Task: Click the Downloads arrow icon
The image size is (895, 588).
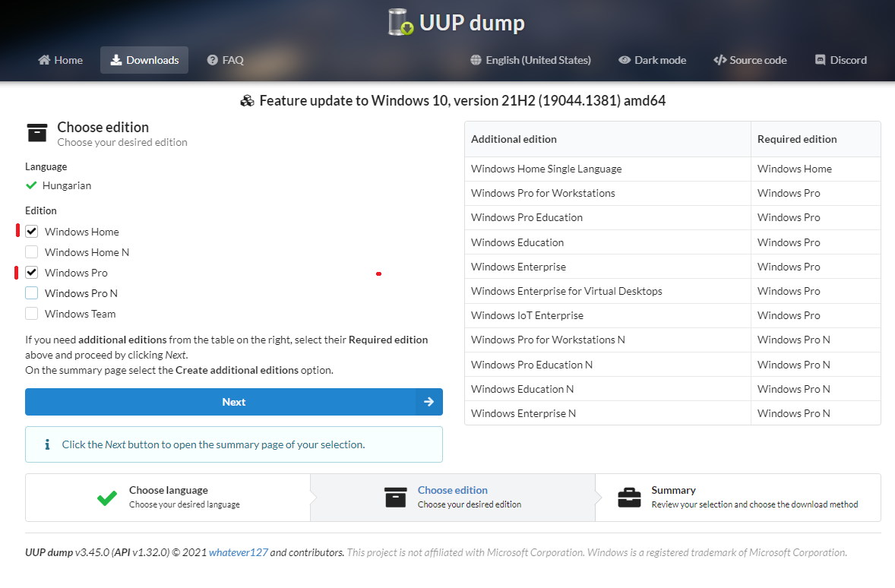Action: (x=116, y=60)
